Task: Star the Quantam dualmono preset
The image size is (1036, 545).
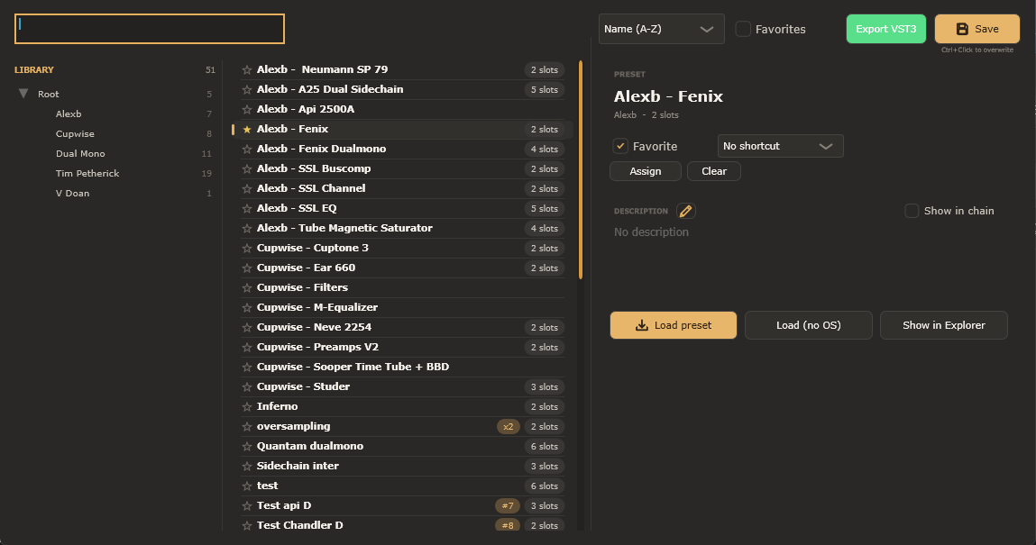Action: point(247,446)
